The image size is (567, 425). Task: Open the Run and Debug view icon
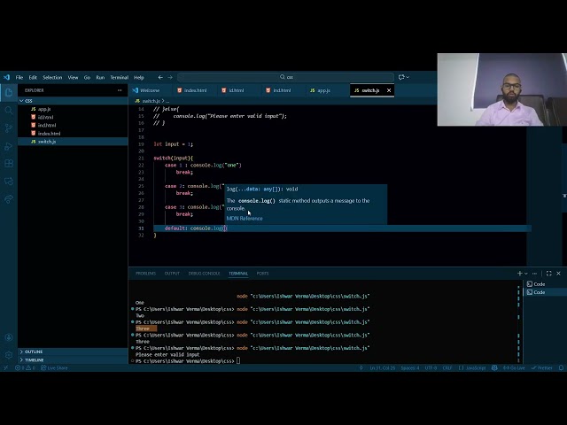tap(9, 145)
